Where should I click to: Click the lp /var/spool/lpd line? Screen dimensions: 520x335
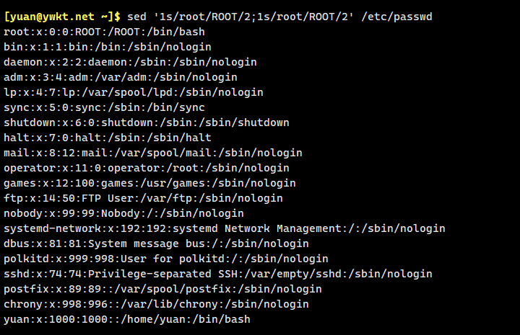pyautogui.click(x=133, y=92)
